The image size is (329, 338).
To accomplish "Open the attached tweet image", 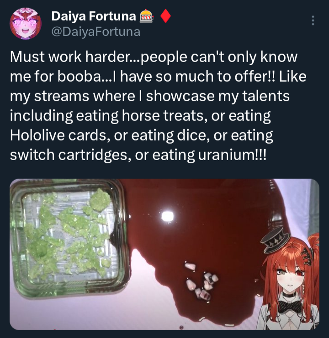I will (164, 255).
